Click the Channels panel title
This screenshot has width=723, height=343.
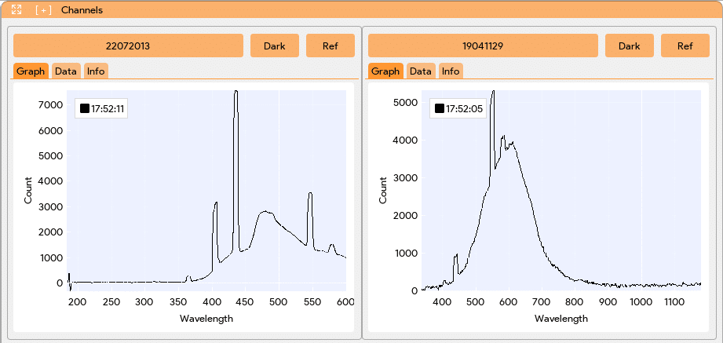tap(82, 9)
